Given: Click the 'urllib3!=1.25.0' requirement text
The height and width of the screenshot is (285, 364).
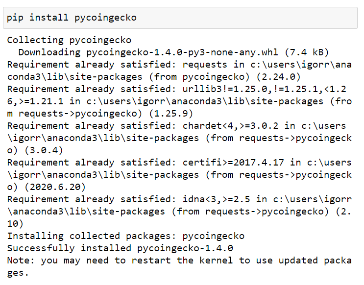Looking at the screenshot, I should pos(225,89).
